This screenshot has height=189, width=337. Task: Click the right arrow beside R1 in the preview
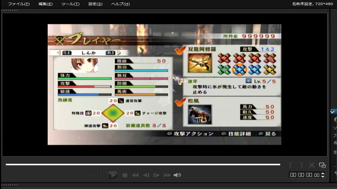pyautogui.click(x=119, y=52)
